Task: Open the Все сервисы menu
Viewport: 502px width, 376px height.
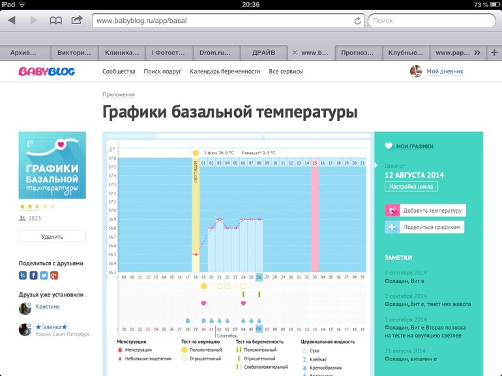Action: point(286,72)
